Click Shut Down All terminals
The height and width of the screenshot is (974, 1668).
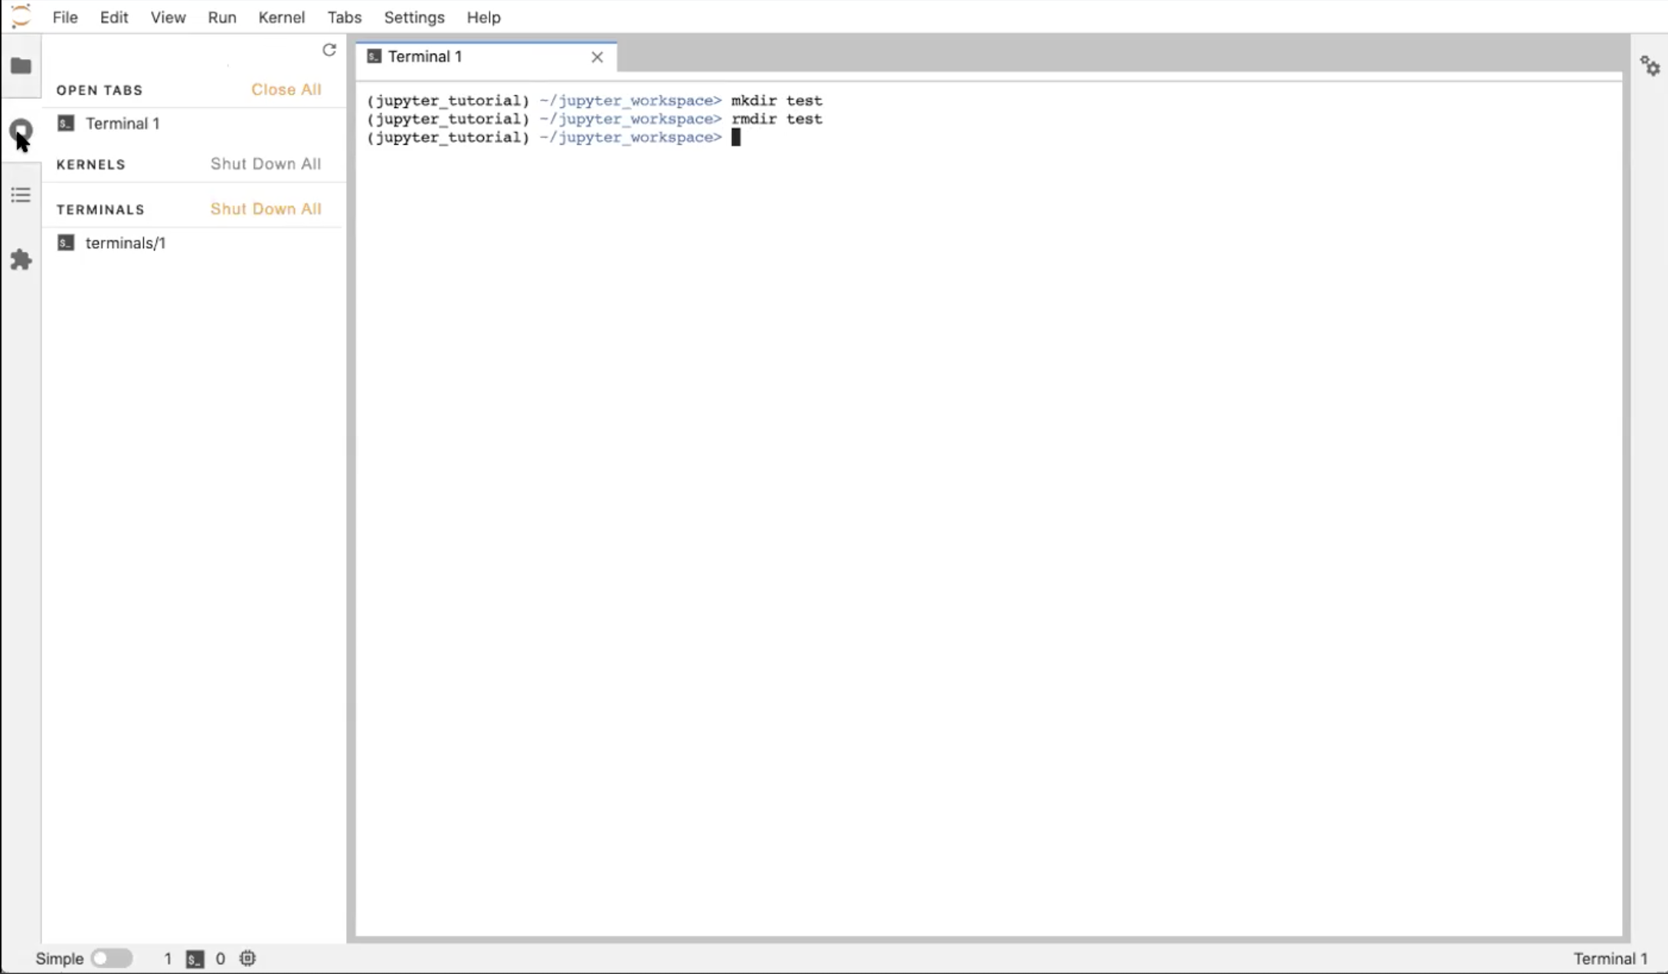tap(266, 209)
